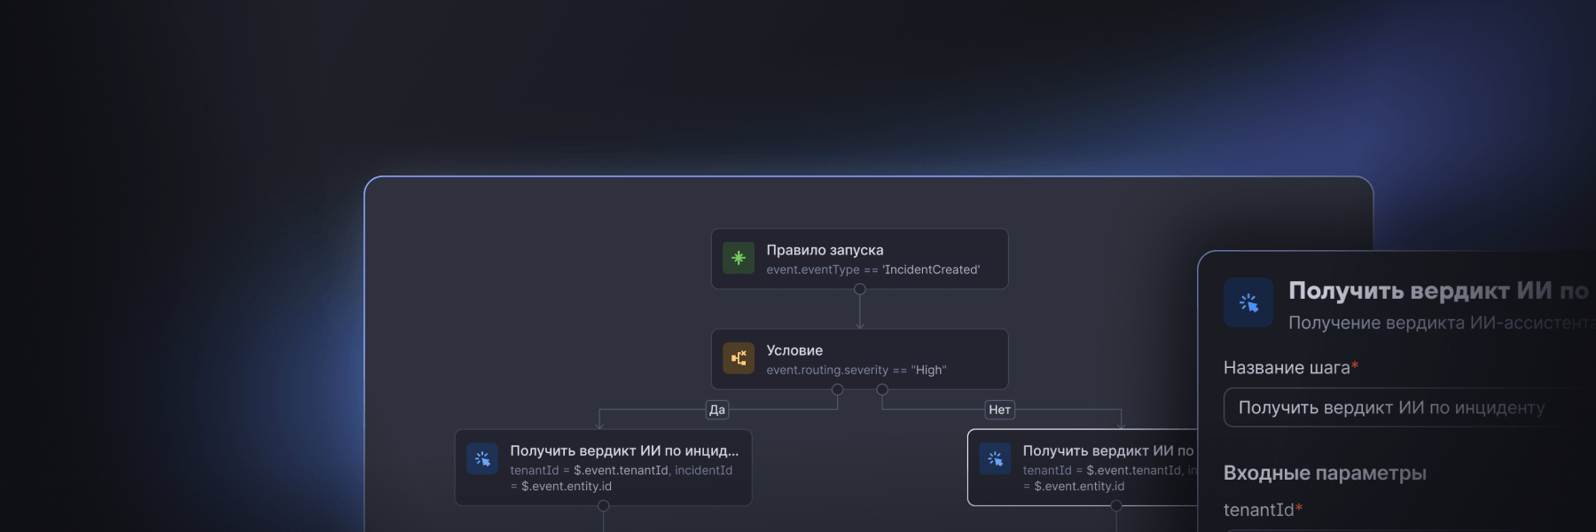Click the green trigger icon in Правило запуска

738,258
